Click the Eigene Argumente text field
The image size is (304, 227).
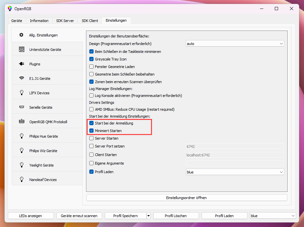click(235, 163)
